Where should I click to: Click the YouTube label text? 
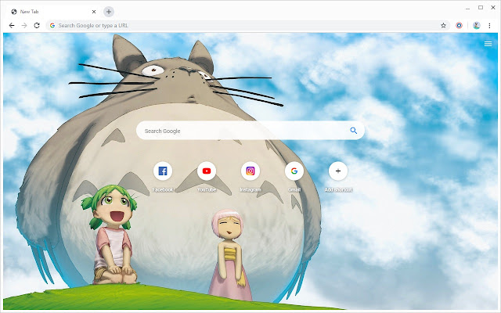tap(207, 189)
